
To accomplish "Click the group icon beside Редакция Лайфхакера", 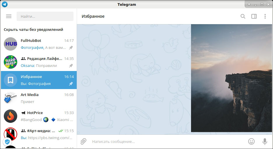I will (23, 59).
